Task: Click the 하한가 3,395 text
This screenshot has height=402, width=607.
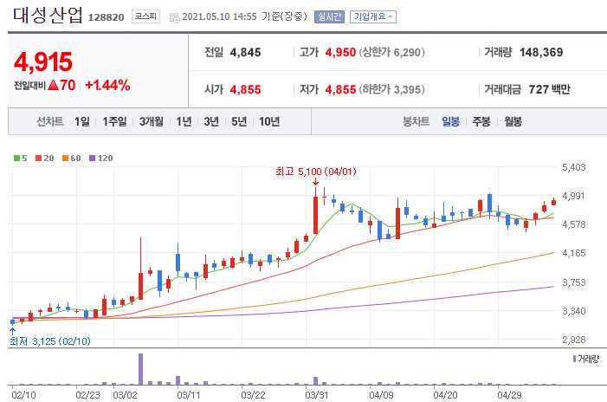Action: (x=391, y=89)
